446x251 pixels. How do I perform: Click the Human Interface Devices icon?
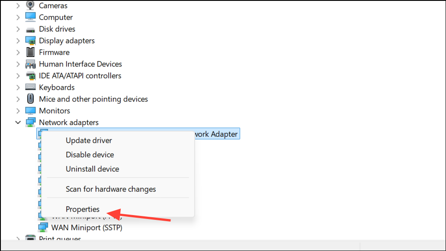click(30, 64)
